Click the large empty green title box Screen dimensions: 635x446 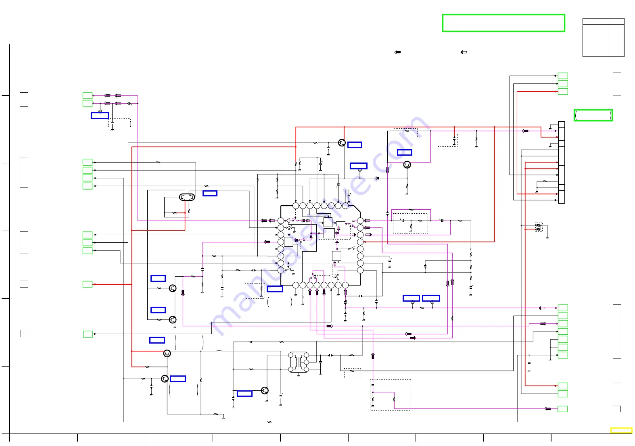503,23
